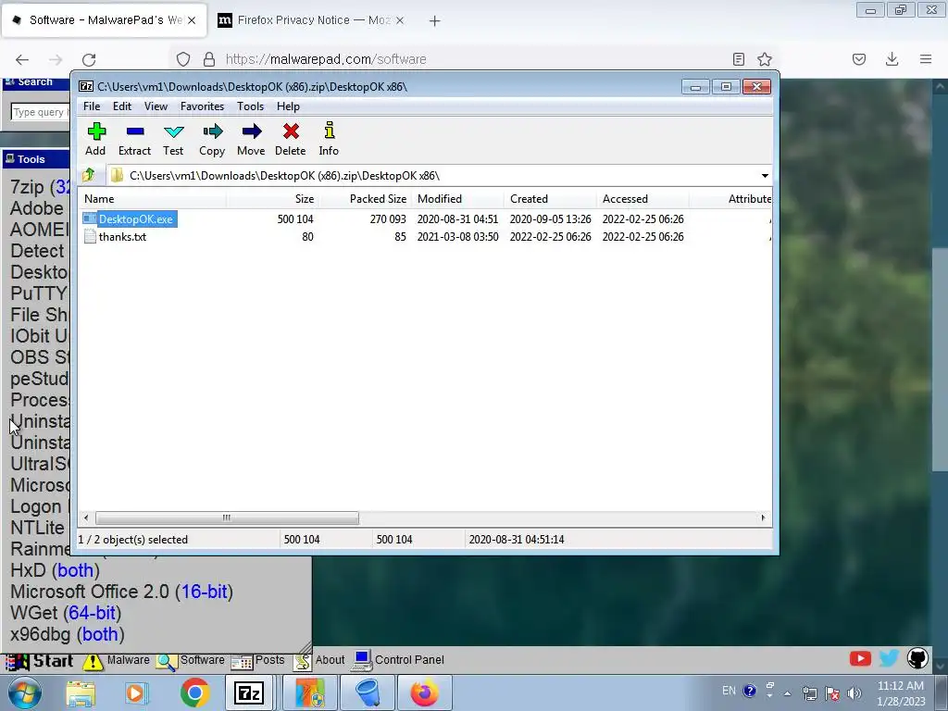The width and height of the screenshot is (948, 711).
Task: Open the Firefox hamburger menu
Action: pyautogui.click(x=926, y=59)
